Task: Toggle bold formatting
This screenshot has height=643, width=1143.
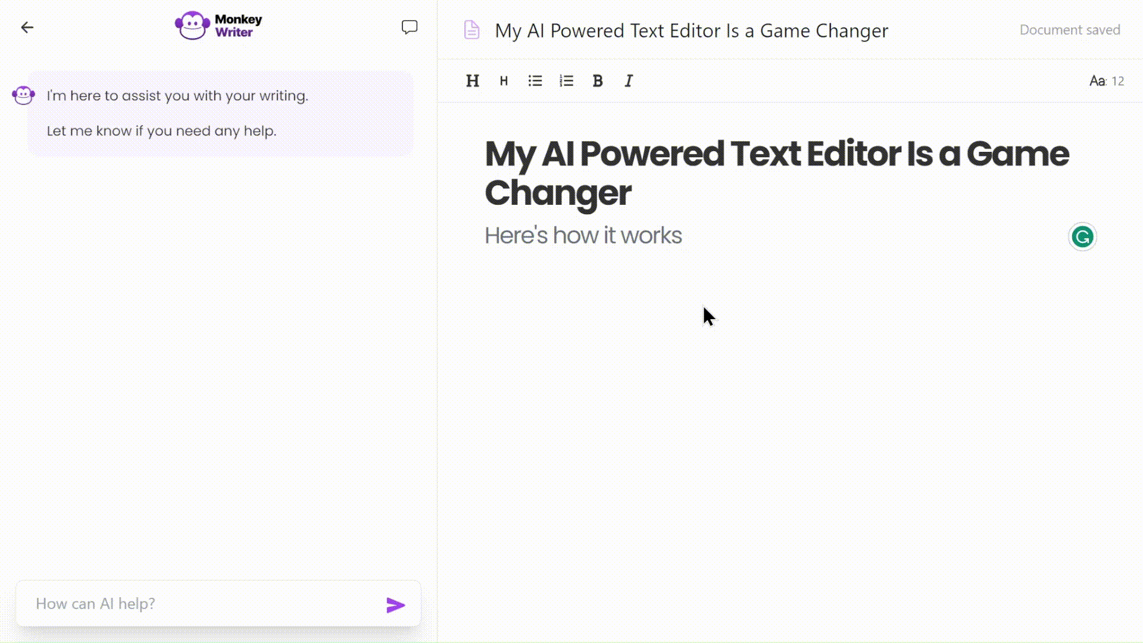Action: pyautogui.click(x=598, y=81)
